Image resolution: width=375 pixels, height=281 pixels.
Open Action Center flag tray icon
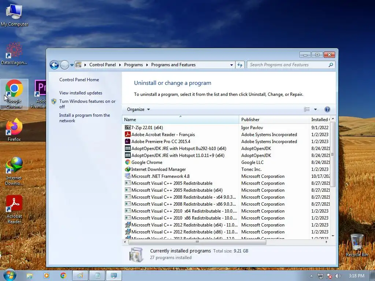(329, 276)
